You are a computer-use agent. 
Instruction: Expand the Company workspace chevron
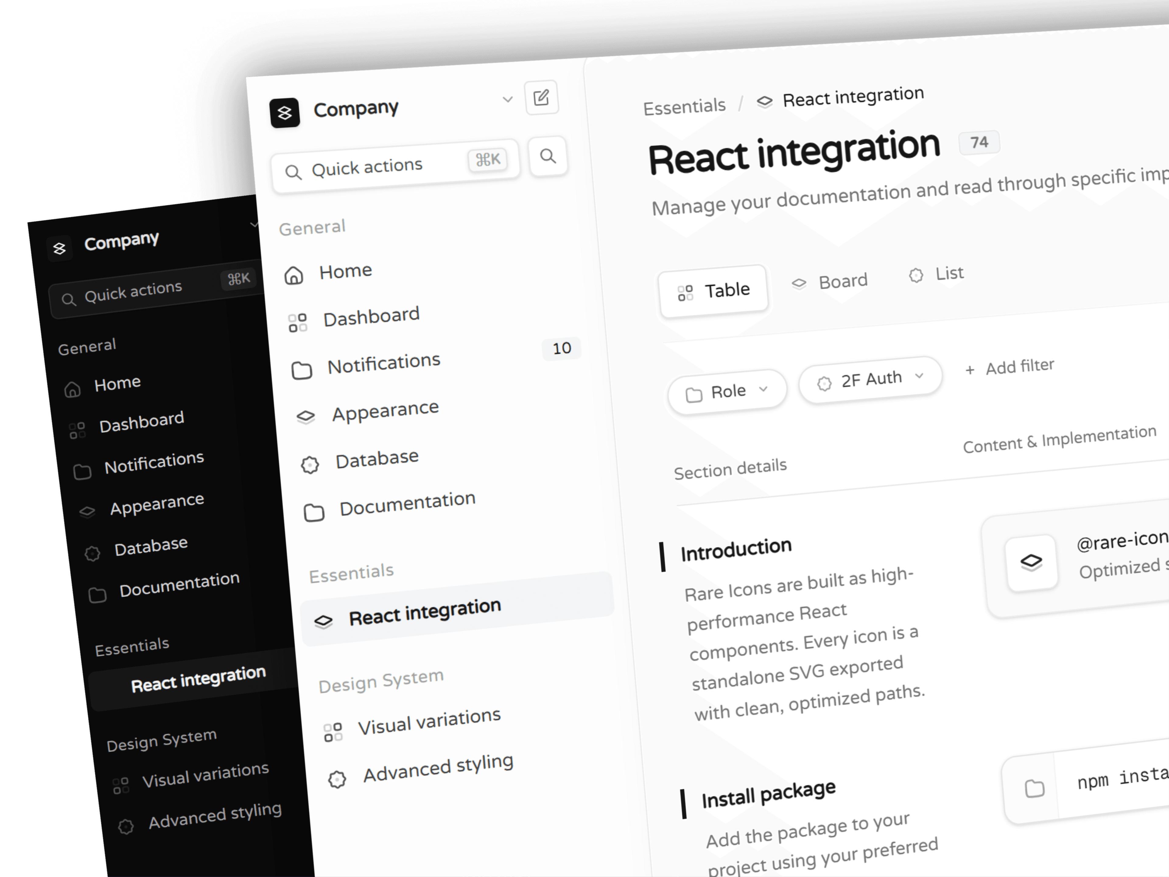coord(508,99)
